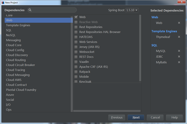Check the Web Services checkbox

[76, 42]
